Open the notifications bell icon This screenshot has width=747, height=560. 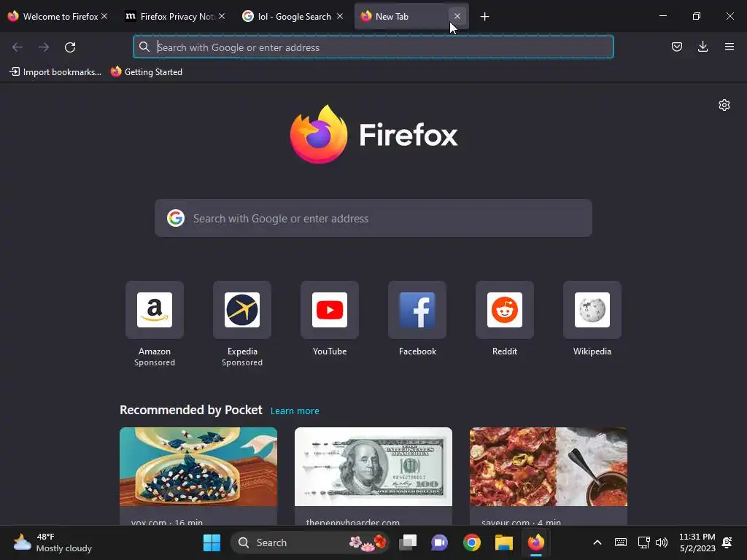(x=727, y=542)
